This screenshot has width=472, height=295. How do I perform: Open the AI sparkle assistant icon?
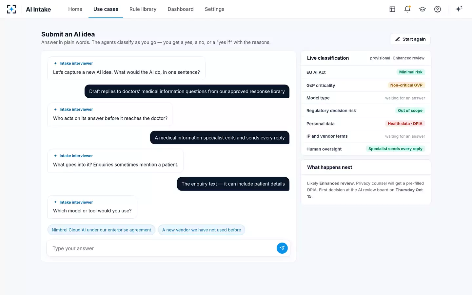tap(459, 9)
